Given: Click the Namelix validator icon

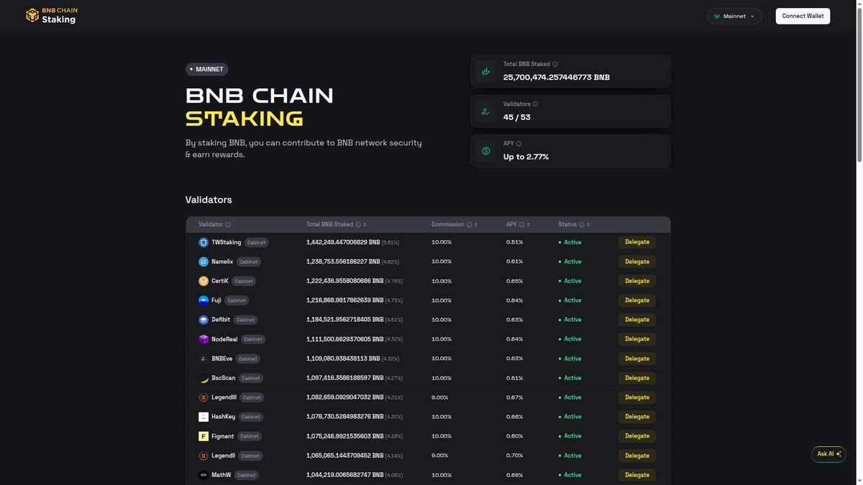Looking at the screenshot, I should coord(204,262).
